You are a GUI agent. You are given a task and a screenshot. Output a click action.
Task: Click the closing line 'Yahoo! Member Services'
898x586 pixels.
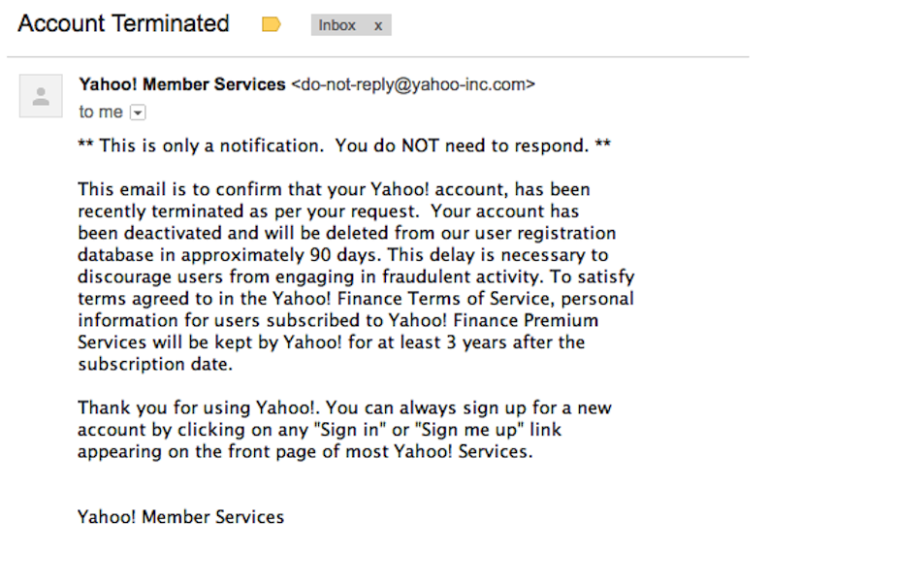click(x=180, y=516)
